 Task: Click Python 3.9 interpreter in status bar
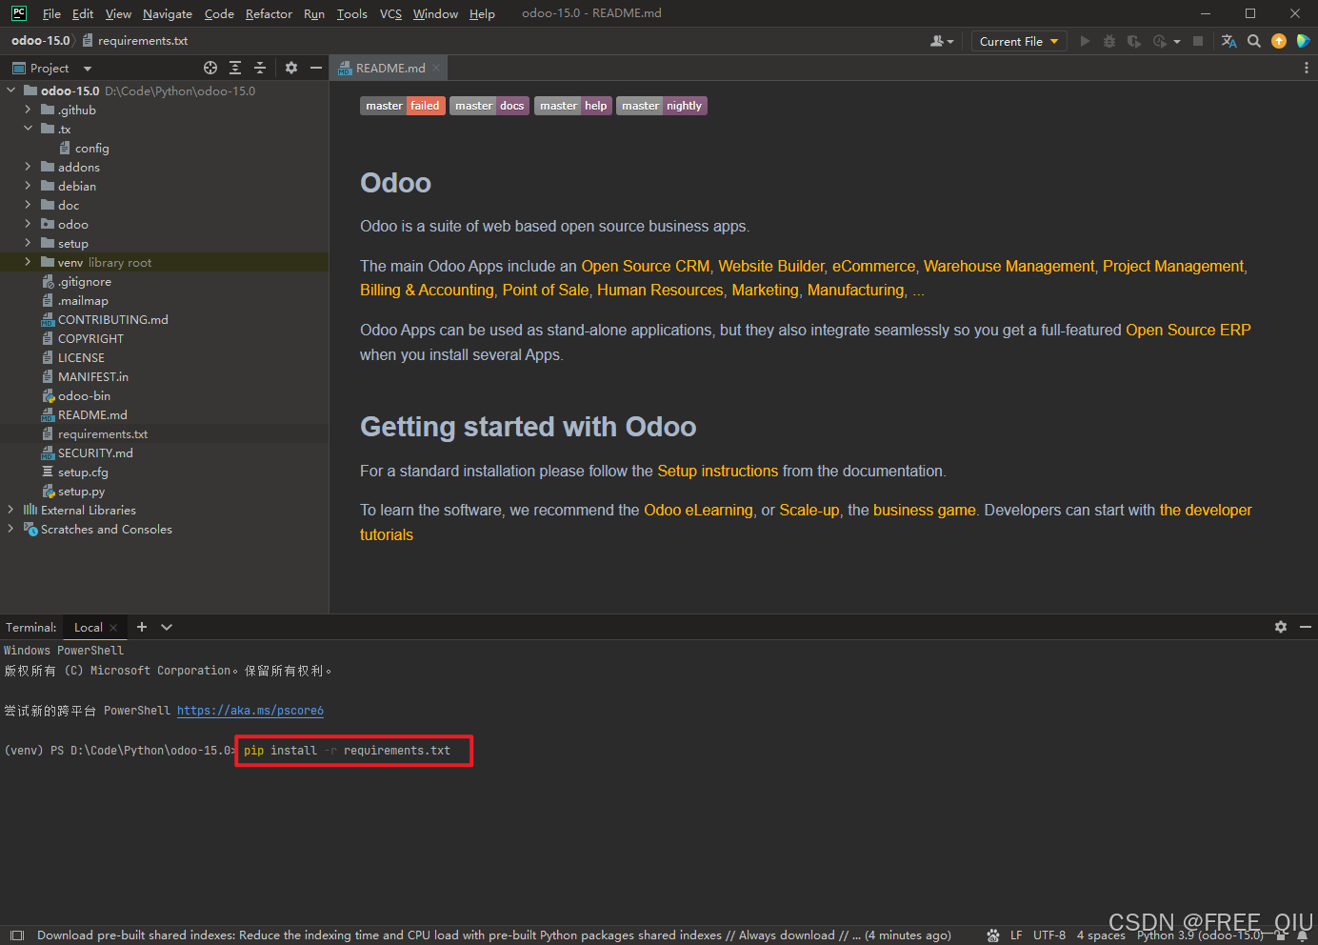[x=1200, y=935]
